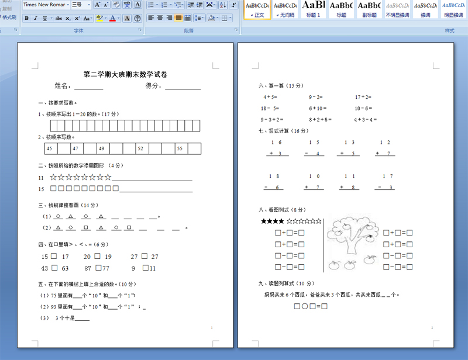
Task: Open the underline style dropdown arrow
Action: click(x=51, y=18)
